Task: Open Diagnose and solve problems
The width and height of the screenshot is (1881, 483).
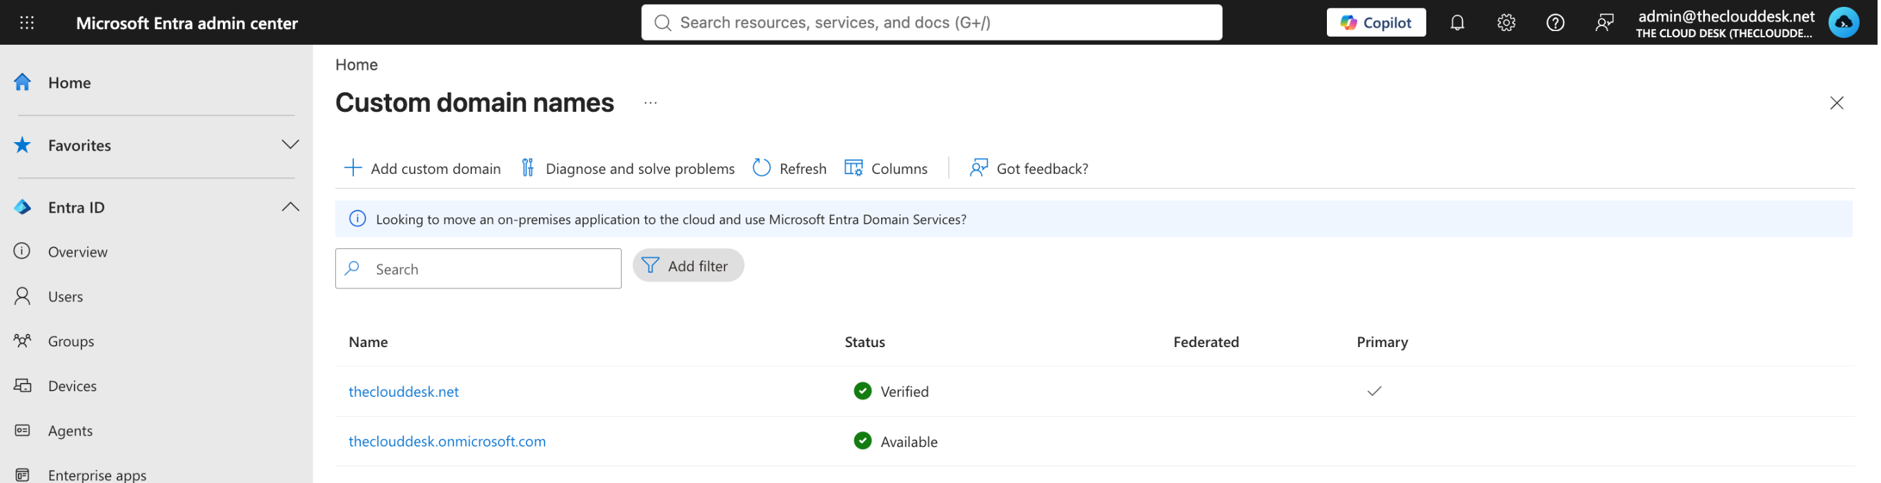Action: point(629,168)
